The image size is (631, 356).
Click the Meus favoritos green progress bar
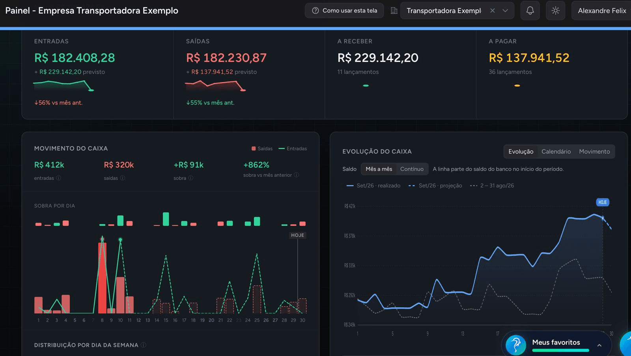pos(560,350)
